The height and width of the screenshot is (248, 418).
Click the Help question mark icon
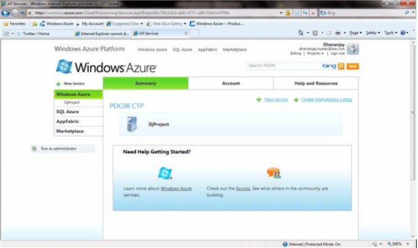coord(403,33)
